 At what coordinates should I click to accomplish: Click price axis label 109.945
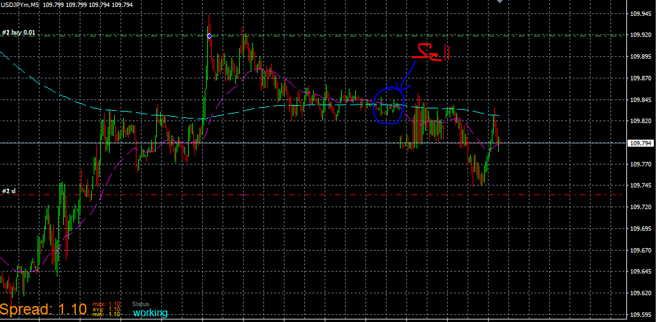(640, 14)
